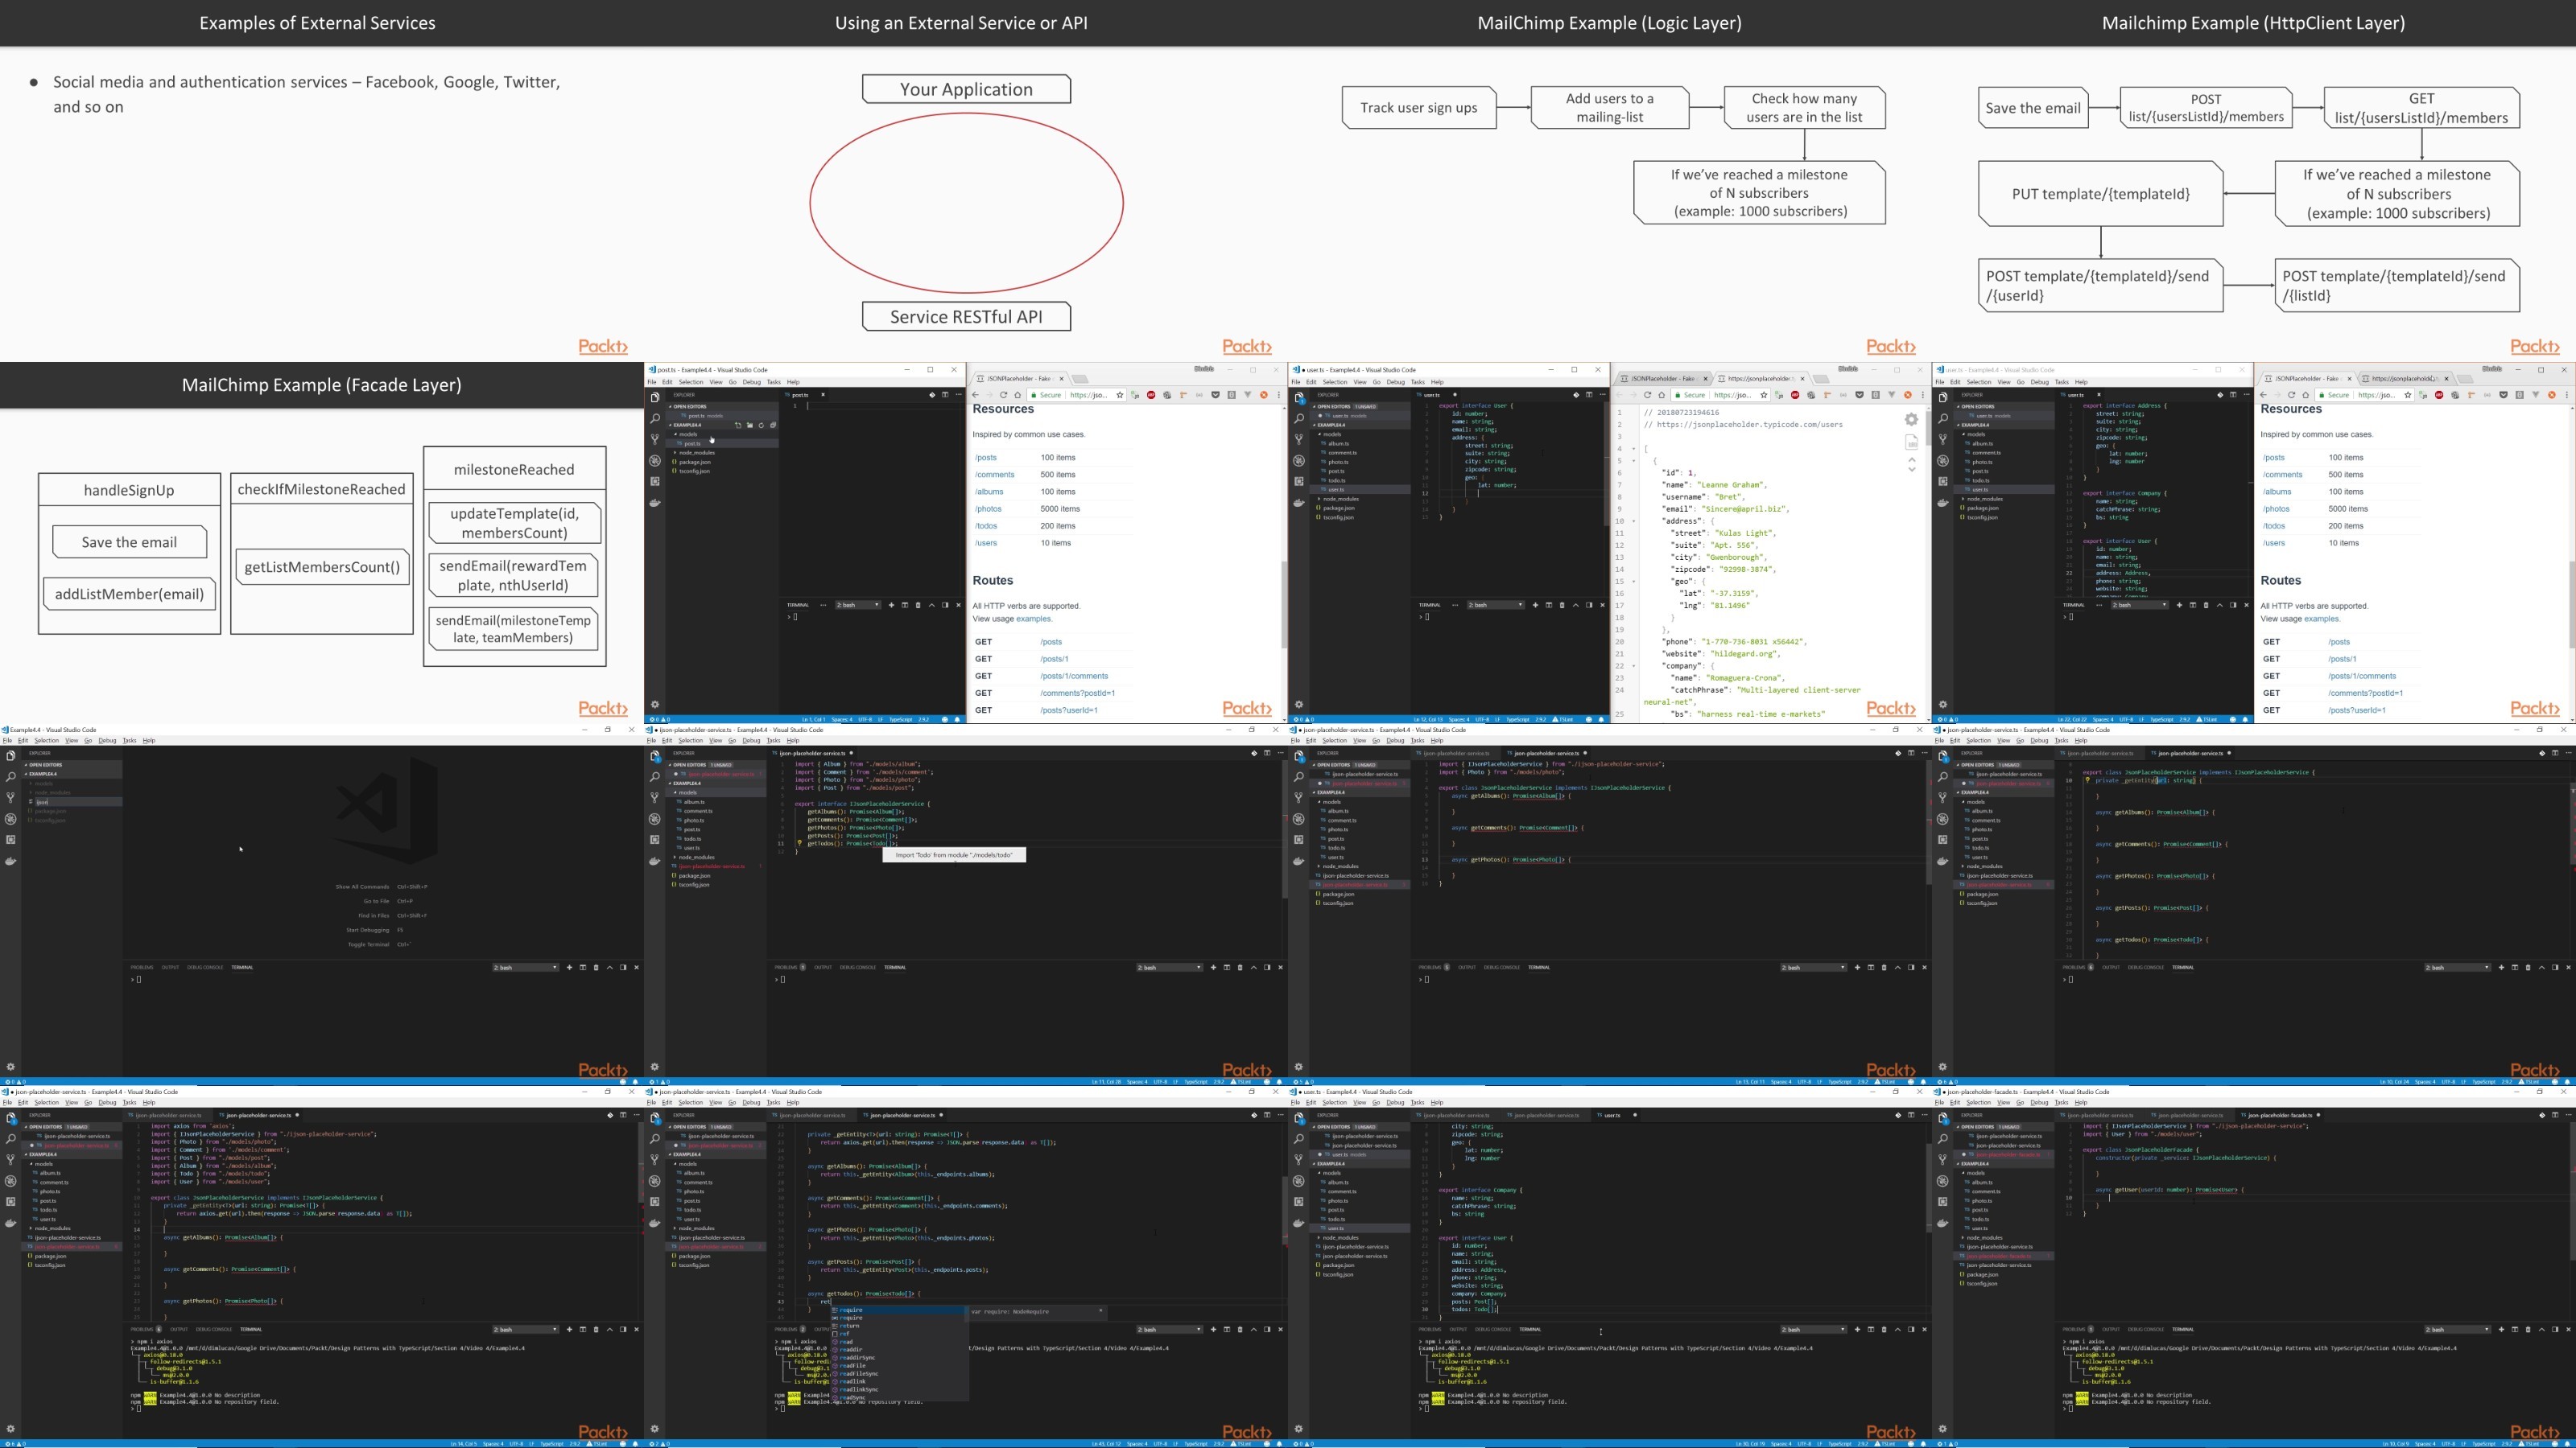Toggle maximized terminal panel in empty Example4.4 window
Image resolution: width=2576 pixels, height=1448 pixels.
point(610,967)
